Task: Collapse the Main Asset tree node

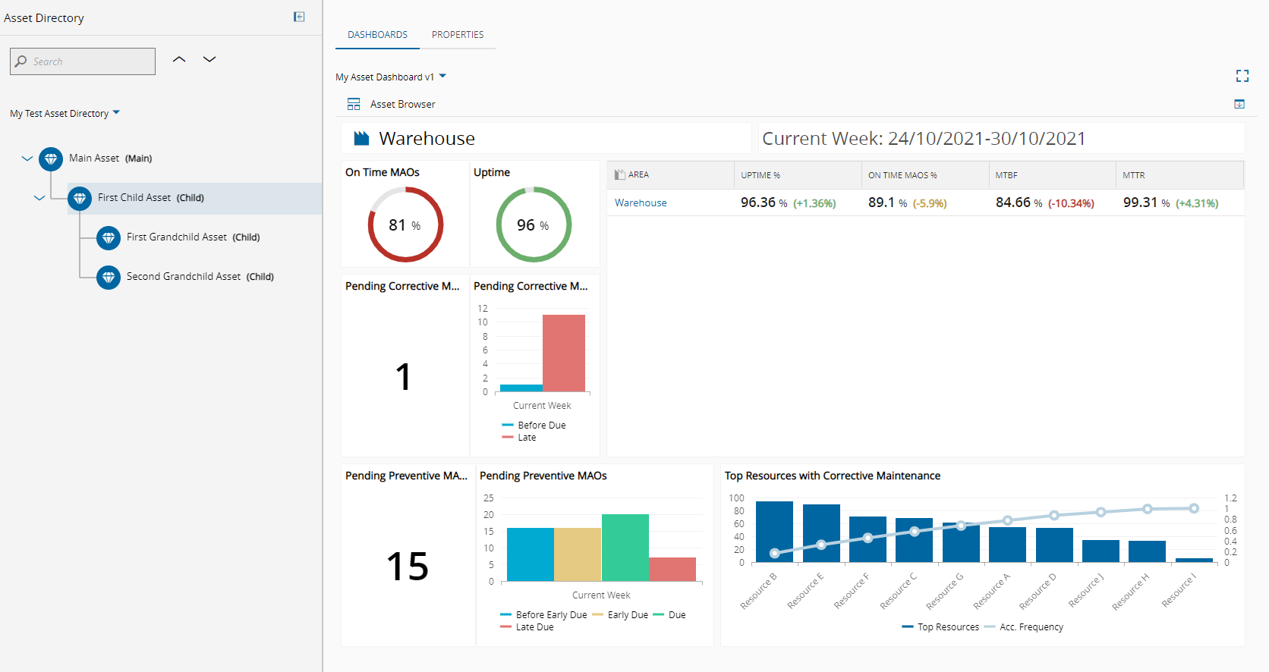Action: [27, 159]
